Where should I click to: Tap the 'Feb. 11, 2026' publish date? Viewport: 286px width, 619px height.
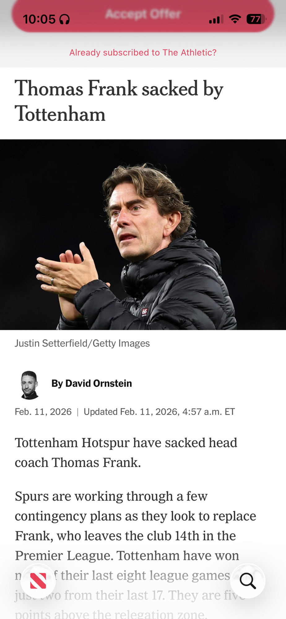click(x=43, y=412)
